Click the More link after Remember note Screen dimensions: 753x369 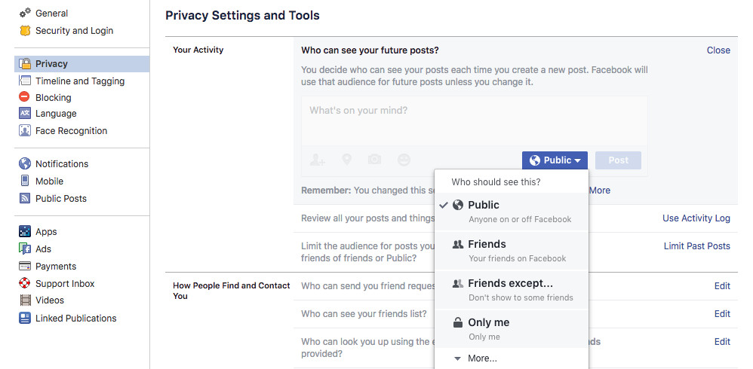(600, 191)
